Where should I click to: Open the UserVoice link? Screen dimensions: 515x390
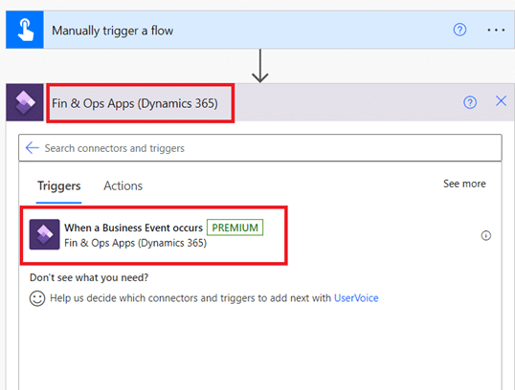(x=356, y=298)
